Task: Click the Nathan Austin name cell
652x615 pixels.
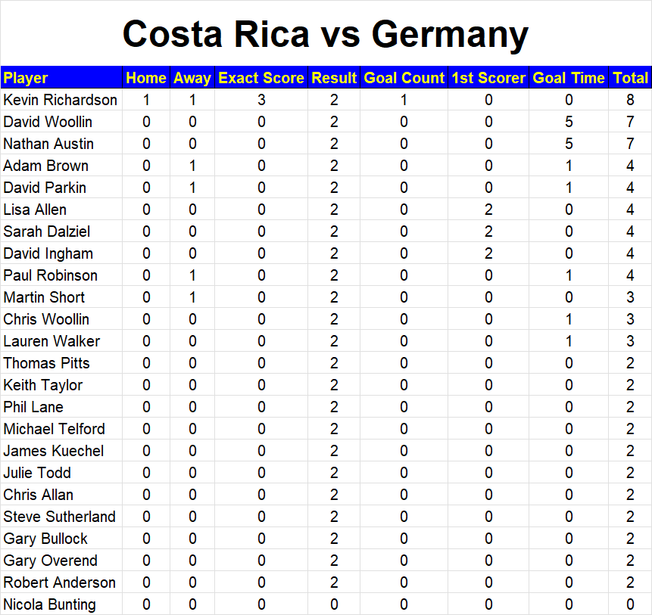Action: point(61,144)
